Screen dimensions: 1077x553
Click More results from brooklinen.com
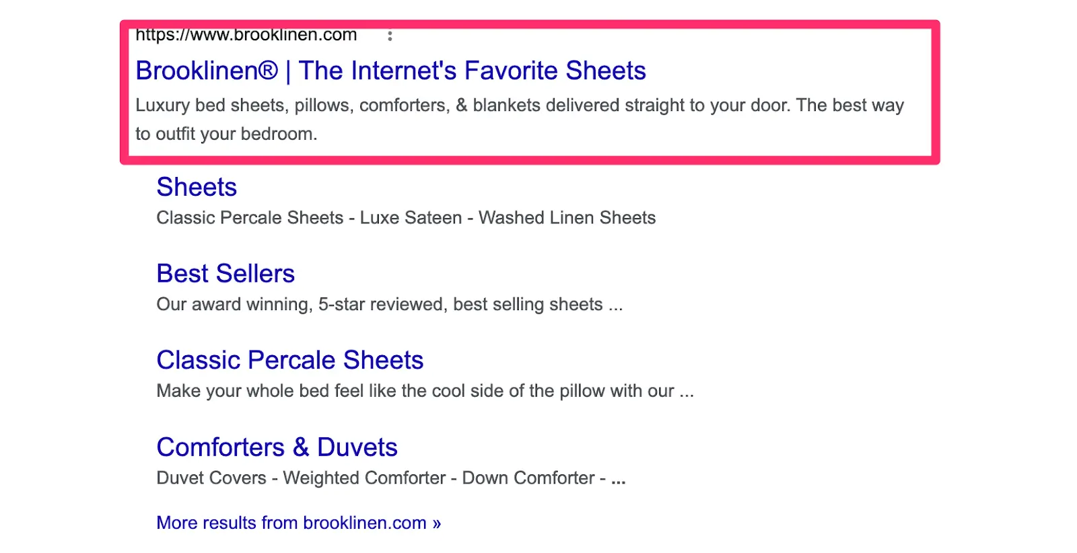[x=297, y=523]
